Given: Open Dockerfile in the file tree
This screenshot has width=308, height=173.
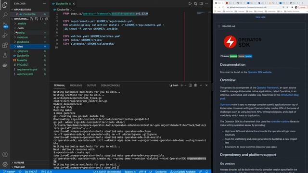Looking at the screenshot, I should click(x=23, y=56).
